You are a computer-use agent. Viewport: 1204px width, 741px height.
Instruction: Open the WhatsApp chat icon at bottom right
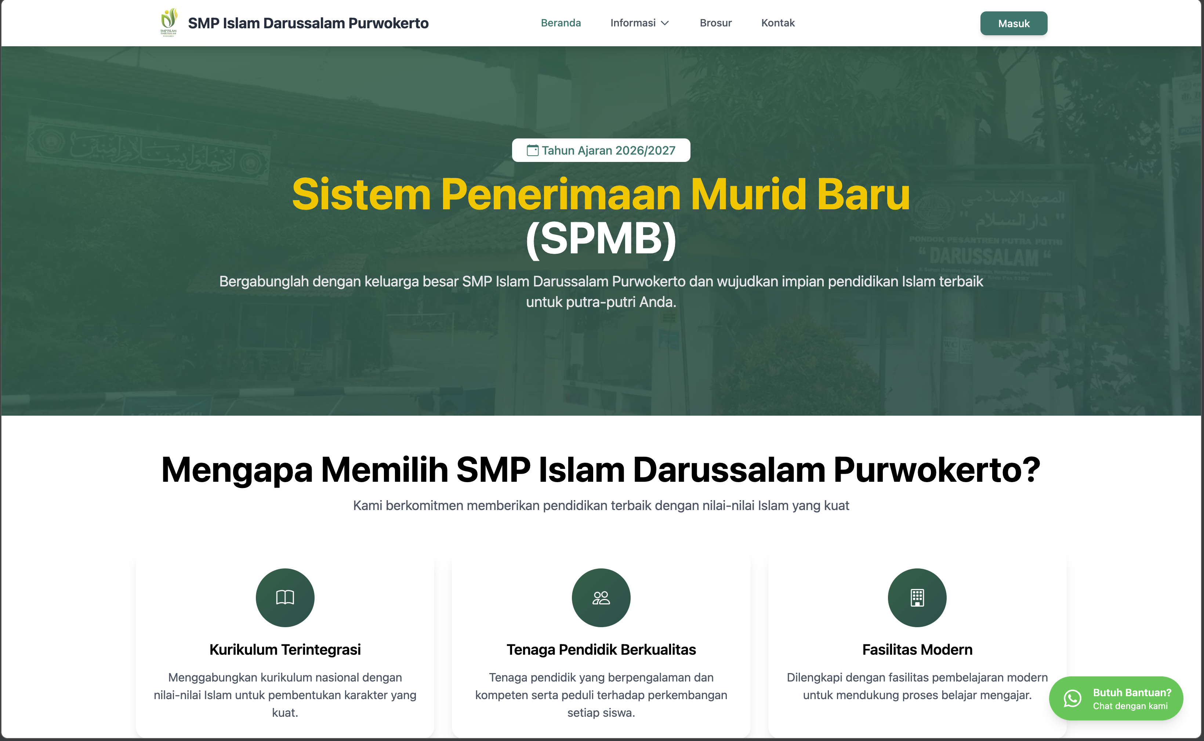click(1072, 699)
